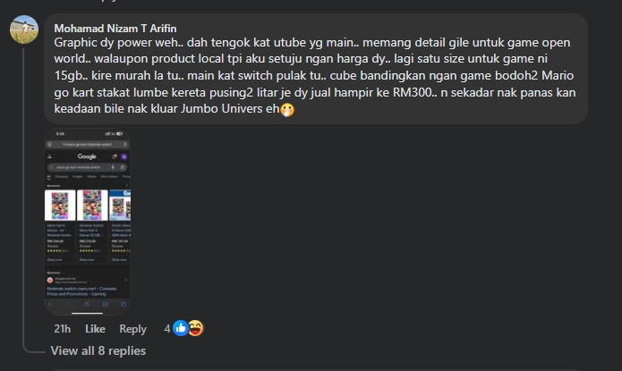Click bookmarks icon in screenshot's bottom toolbar
This screenshot has width=622, height=371.
pos(105,305)
